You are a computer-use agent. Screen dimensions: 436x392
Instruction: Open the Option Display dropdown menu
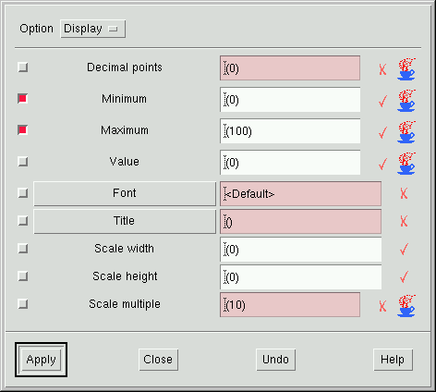tap(92, 29)
